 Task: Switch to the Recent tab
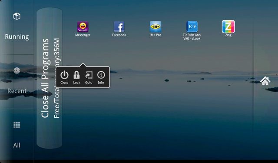coord(17,91)
